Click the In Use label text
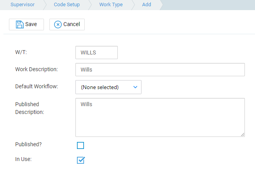The image size is (255, 182). (x=23, y=159)
